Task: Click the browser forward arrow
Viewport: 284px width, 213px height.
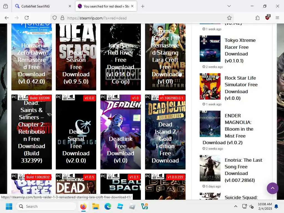Action: [x=16, y=18]
